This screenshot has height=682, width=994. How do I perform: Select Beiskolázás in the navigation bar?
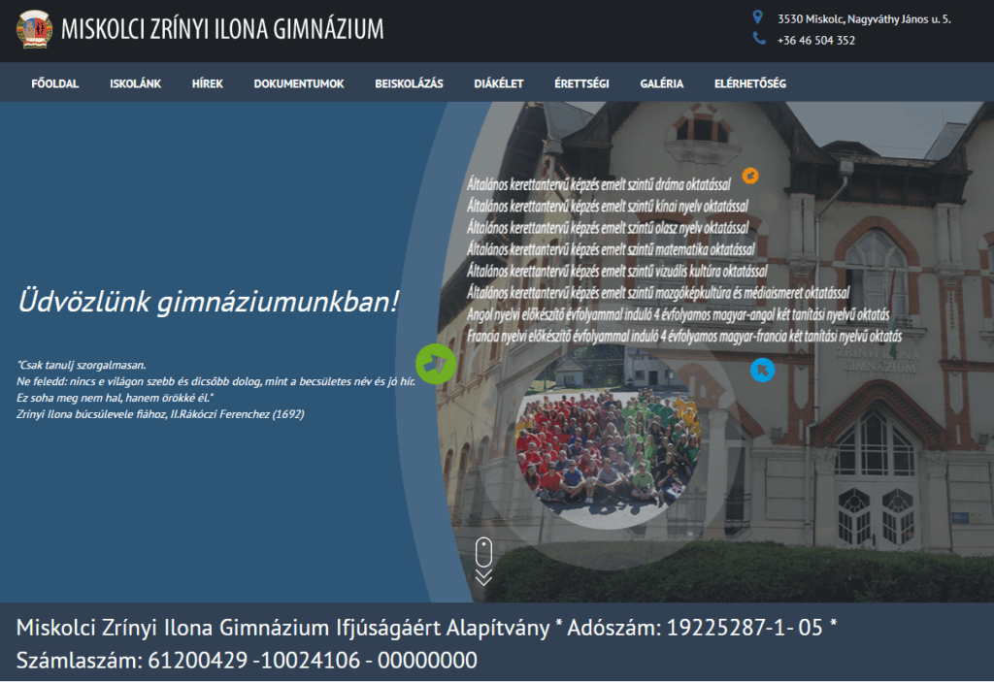409,83
